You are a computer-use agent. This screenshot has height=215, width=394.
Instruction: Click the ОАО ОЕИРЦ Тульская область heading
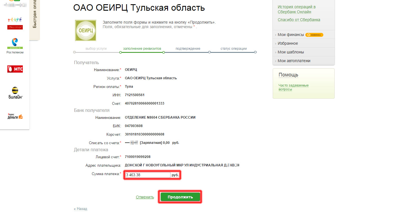tap(139, 8)
